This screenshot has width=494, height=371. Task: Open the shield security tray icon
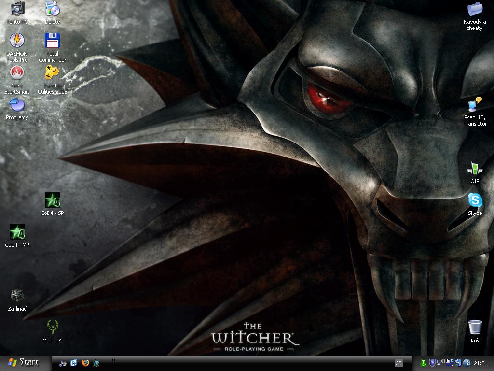432,363
